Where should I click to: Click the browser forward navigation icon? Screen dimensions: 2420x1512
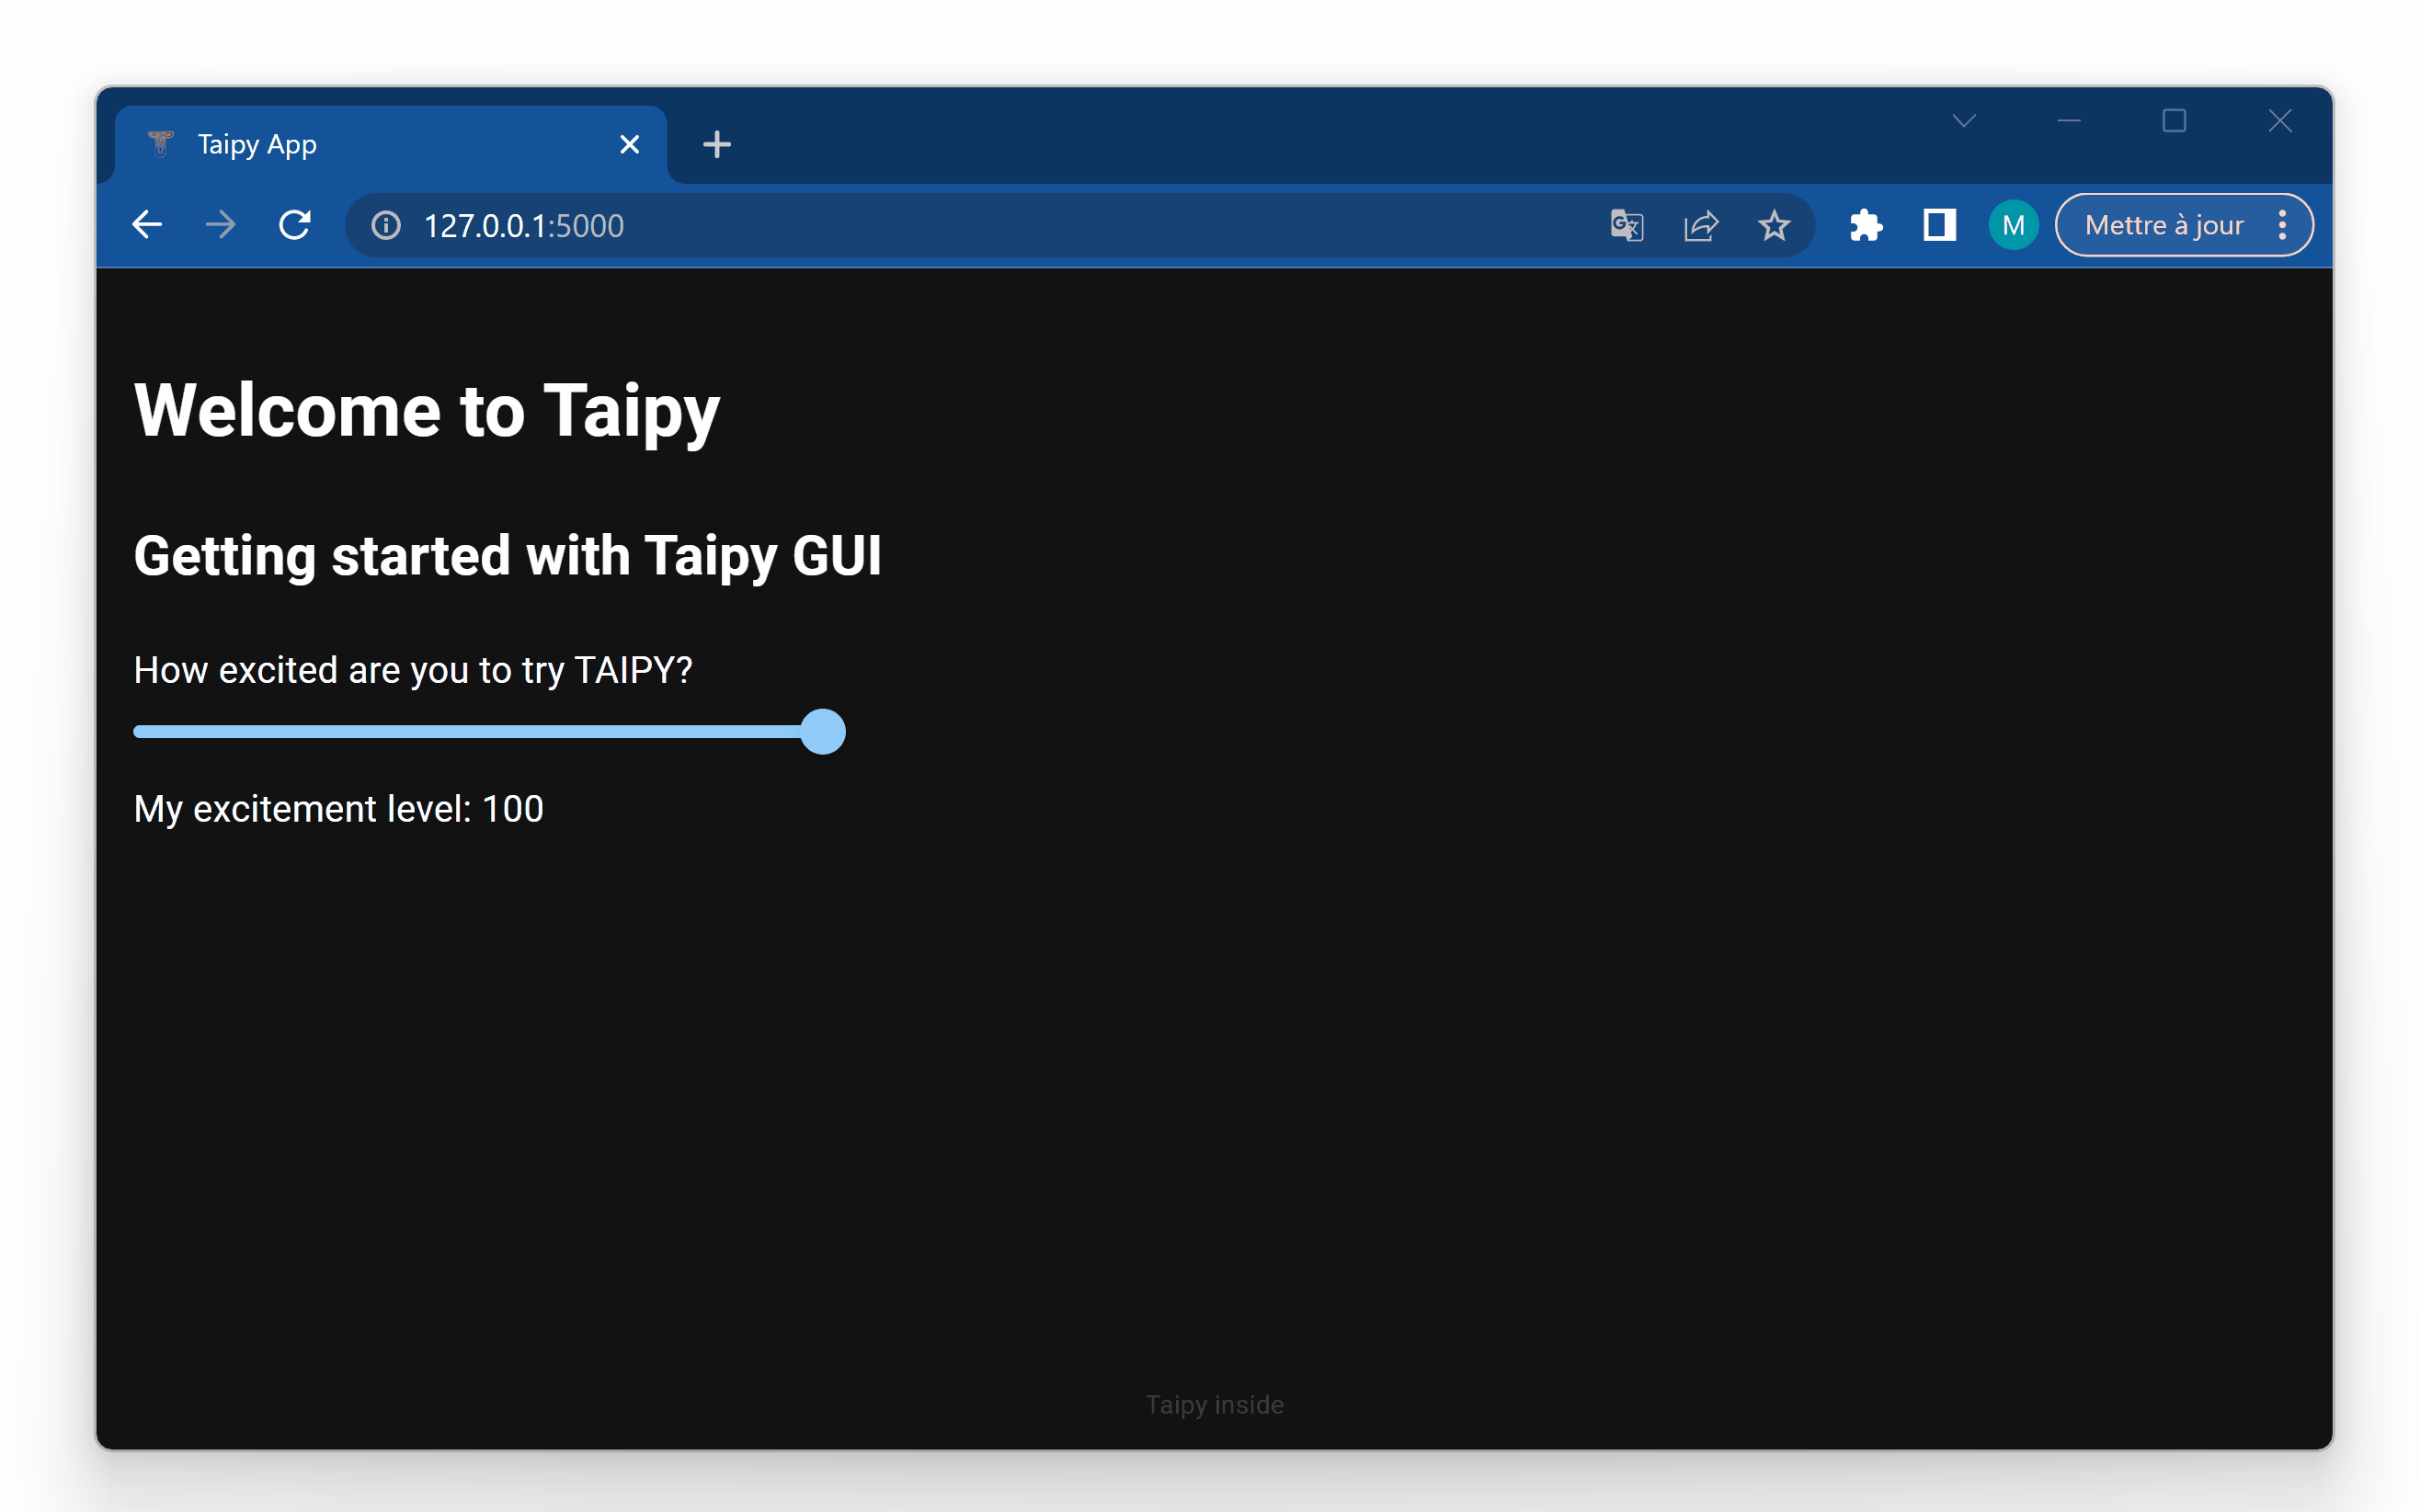(x=223, y=224)
